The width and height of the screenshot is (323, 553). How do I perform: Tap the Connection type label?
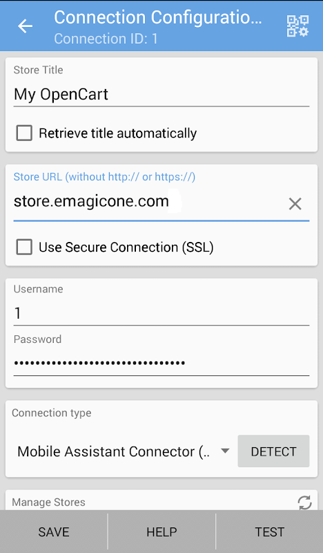click(x=52, y=413)
